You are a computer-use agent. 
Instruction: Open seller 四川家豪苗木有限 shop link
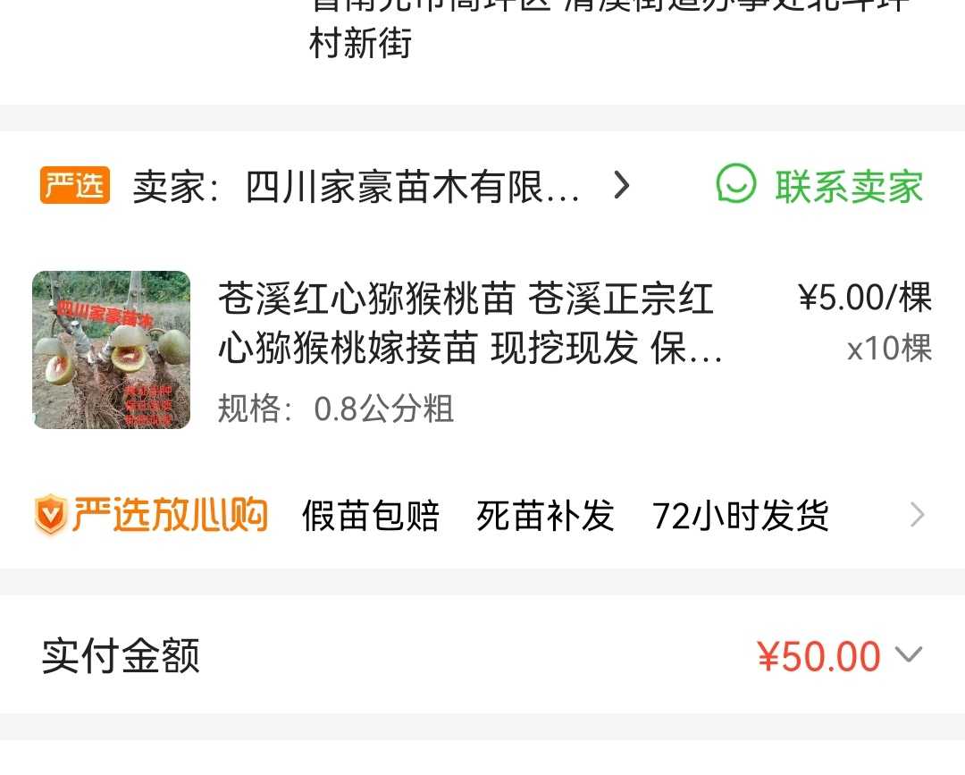pos(412,187)
